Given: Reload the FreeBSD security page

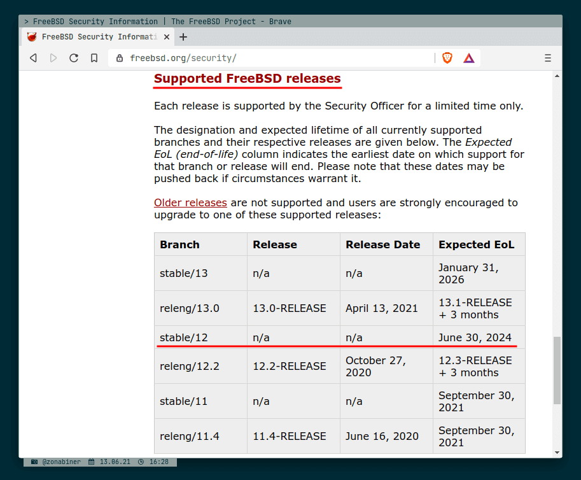Looking at the screenshot, I should [x=74, y=58].
